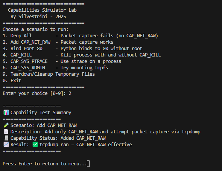Click the Press Enter to return prompt
Screen dimensions: 222x171
coord(44,164)
